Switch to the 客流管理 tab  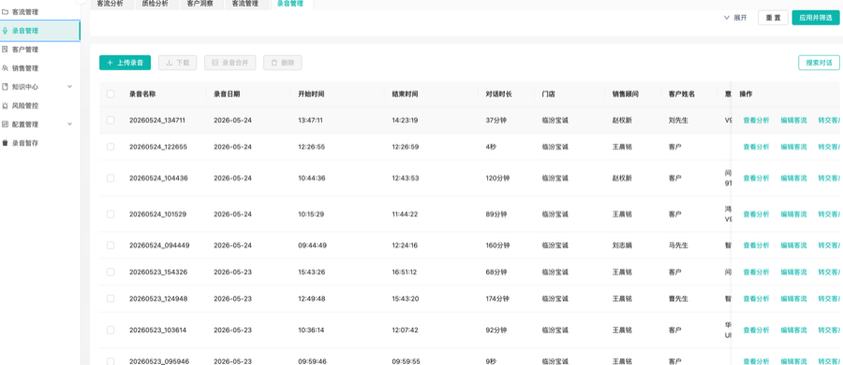pos(245,4)
